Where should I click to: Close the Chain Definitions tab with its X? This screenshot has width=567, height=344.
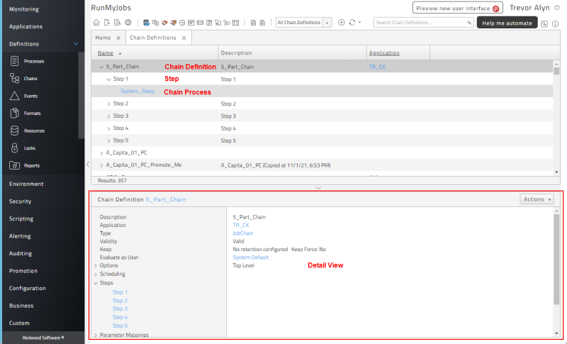click(184, 38)
